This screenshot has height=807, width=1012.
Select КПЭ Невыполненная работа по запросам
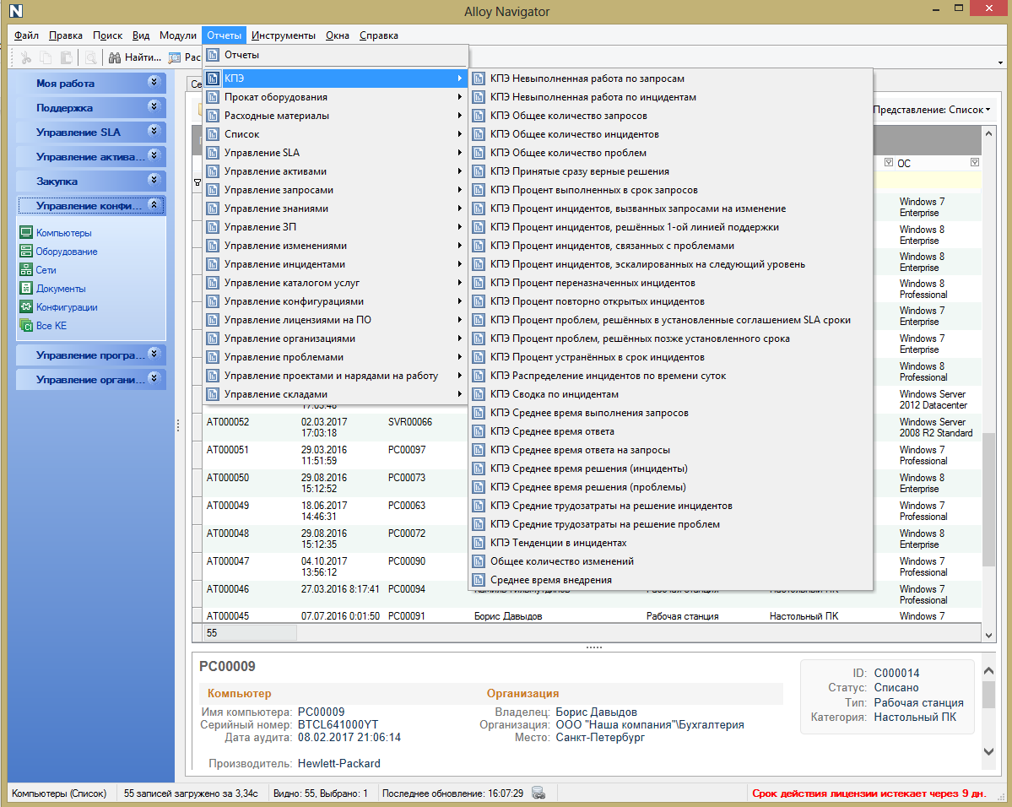coord(670,79)
